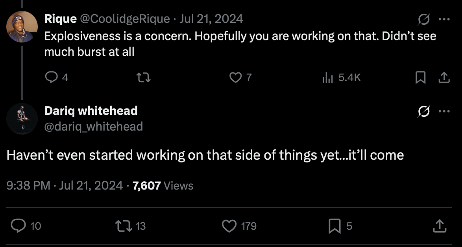Open Dariq whitehead's profile avatar

coord(22,119)
